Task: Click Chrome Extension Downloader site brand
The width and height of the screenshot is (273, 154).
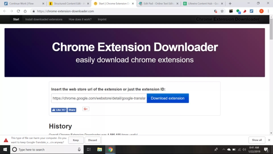Action: pyautogui.click(x=228, y=19)
